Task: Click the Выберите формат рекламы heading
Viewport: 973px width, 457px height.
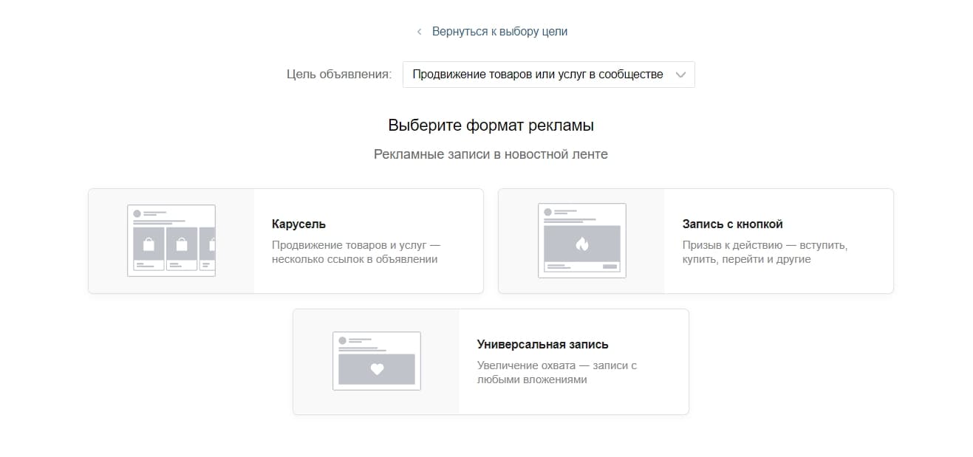Action: tap(490, 124)
